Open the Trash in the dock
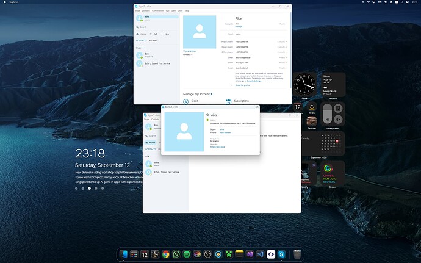This screenshot has height=263, width=421. point(297,254)
